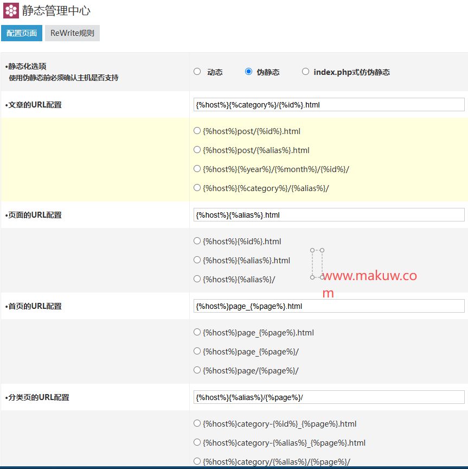Pick {%host%}{%category%}/{%alias%}/ article option
Image resolution: width=468 pixels, height=469 pixels.
pyautogui.click(x=197, y=187)
